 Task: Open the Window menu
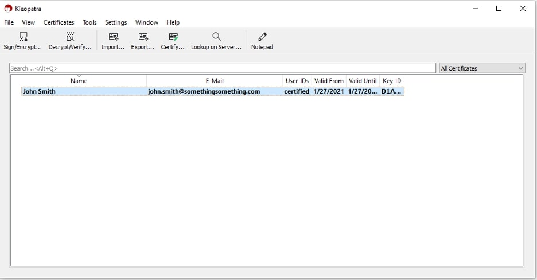[146, 22]
